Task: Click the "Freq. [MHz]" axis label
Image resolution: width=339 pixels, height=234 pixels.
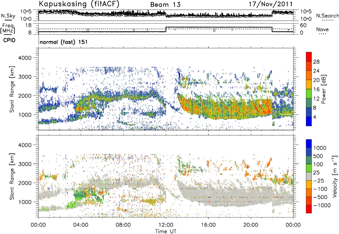Action: click(x=8, y=28)
